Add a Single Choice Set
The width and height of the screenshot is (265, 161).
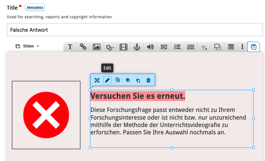(177, 47)
